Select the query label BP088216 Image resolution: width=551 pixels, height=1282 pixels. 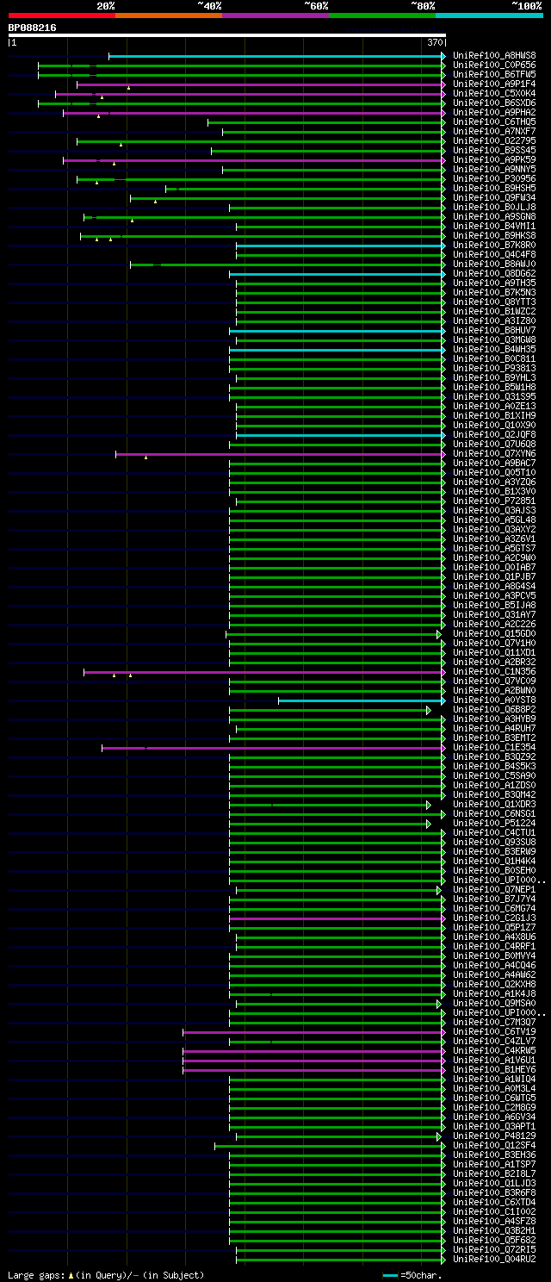(x=33, y=28)
